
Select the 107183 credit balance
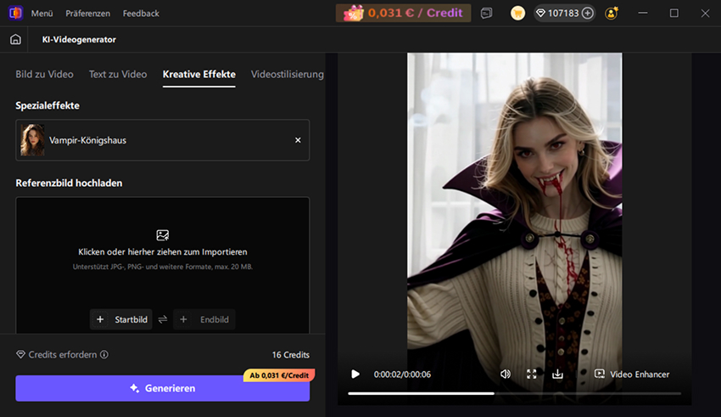coord(563,14)
